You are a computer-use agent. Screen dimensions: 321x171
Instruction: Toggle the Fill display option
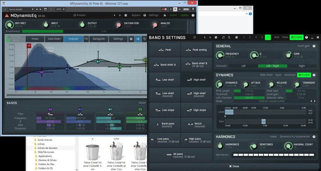coord(86,39)
